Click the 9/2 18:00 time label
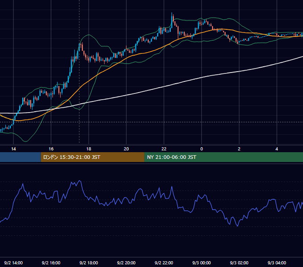This screenshot has width=303, height=267. 89,263
